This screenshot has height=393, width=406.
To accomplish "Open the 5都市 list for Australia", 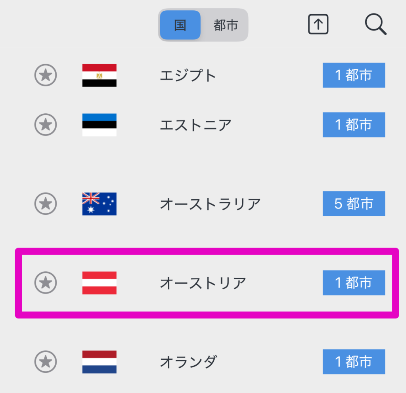I will [354, 204].
